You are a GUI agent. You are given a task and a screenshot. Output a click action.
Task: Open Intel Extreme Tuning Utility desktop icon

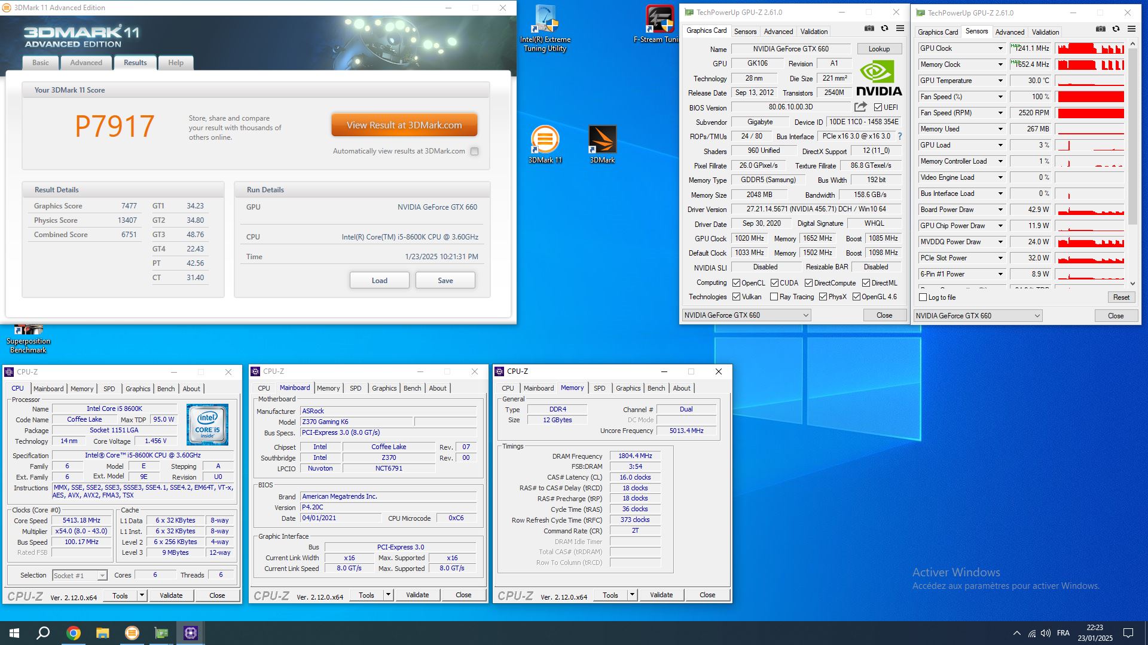(x=545, y=28)
